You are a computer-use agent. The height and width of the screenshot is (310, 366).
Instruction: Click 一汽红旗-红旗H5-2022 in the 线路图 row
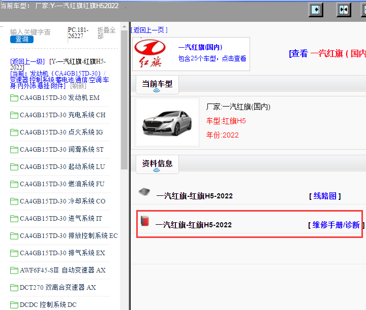click(x=194, y=196)
